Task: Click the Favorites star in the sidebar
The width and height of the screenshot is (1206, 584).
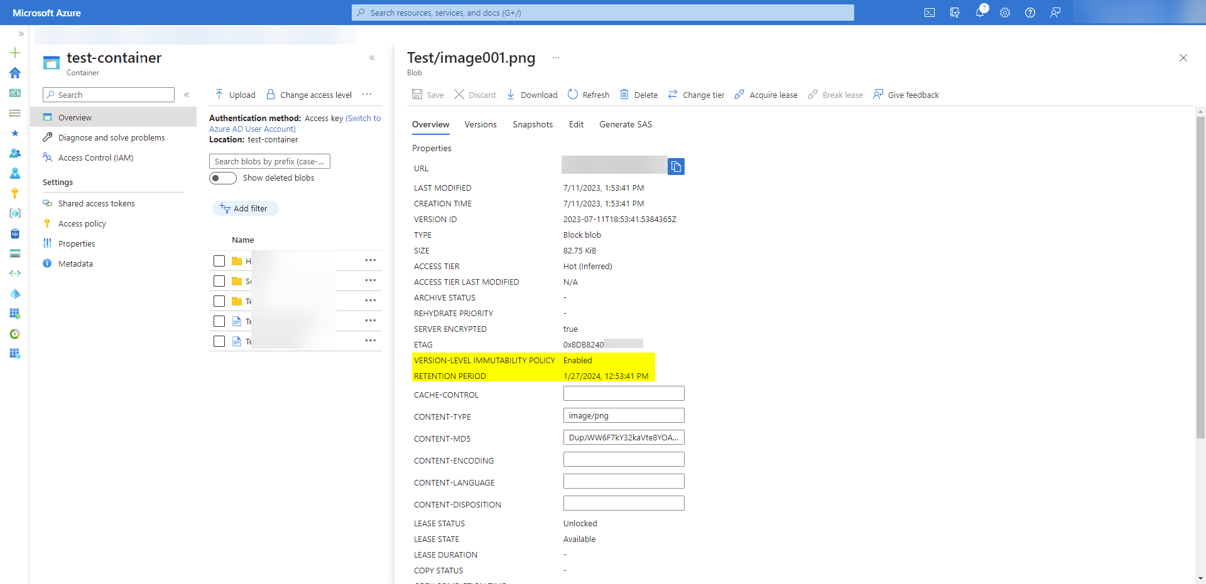Action: [15, 133]
